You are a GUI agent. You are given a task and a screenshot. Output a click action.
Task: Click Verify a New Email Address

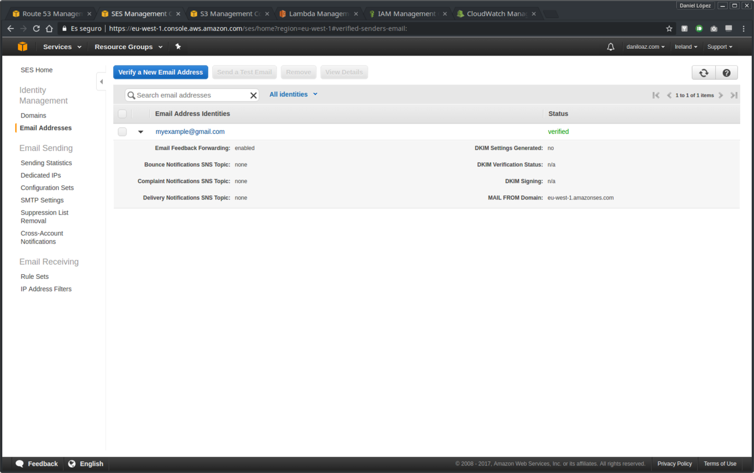pos(161,72)
